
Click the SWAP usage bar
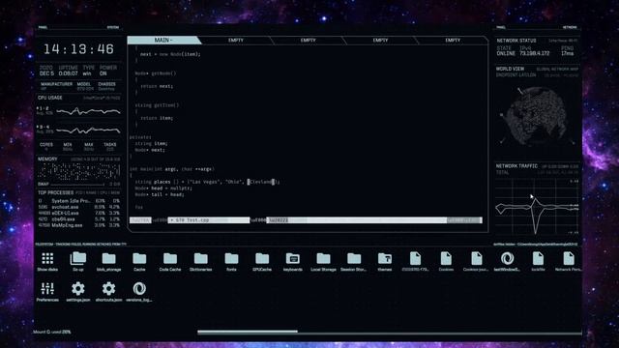(77, 185)
